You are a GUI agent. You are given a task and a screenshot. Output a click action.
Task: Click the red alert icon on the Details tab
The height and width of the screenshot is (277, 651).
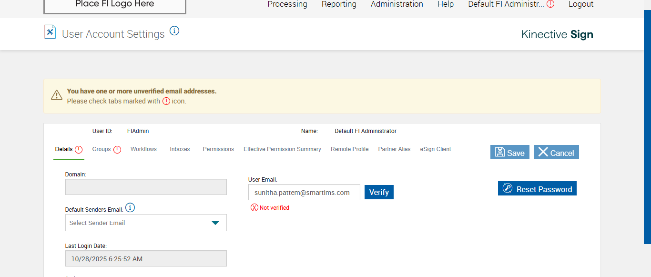coord(79,149)
